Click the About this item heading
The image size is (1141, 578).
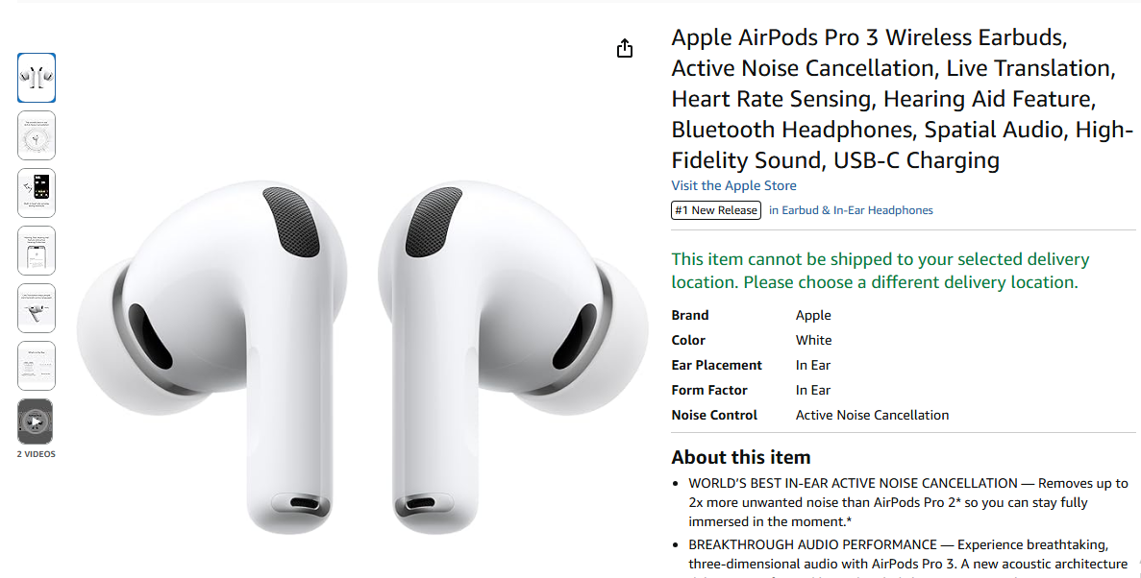(740, 456)
